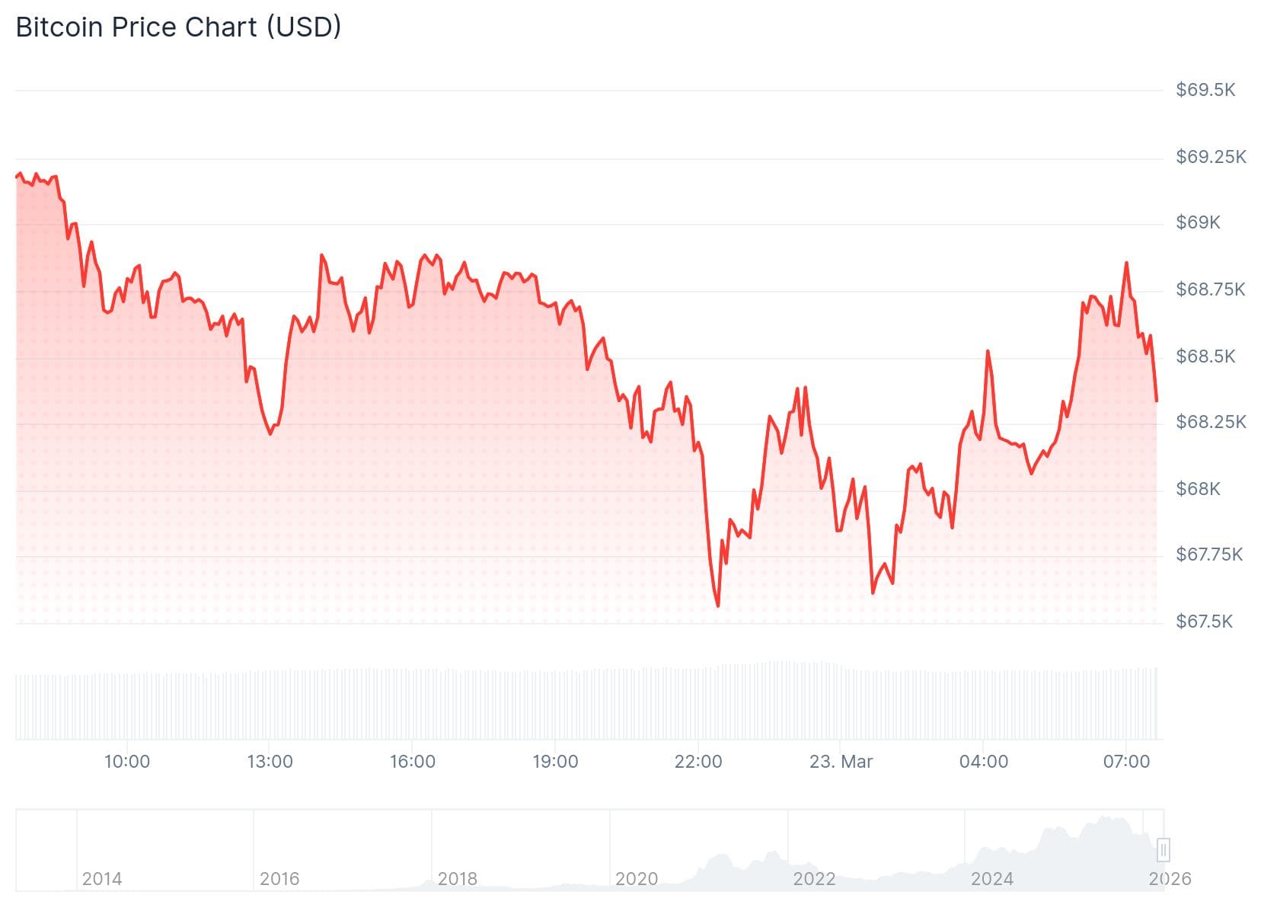Screen dimensions: 1261x914
Task: Click the lowest price dip near 22:00
Action: 718,606
